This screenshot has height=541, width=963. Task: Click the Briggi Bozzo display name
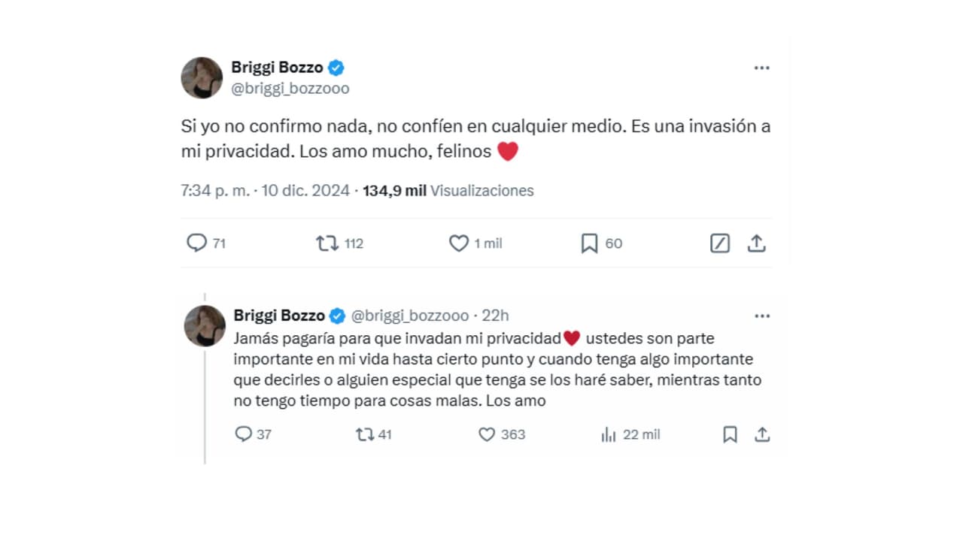pos(278,67)
